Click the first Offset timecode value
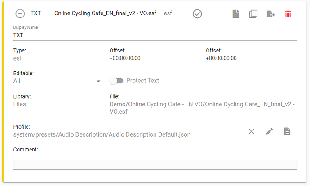310x186 pixels. coord(125,58)
